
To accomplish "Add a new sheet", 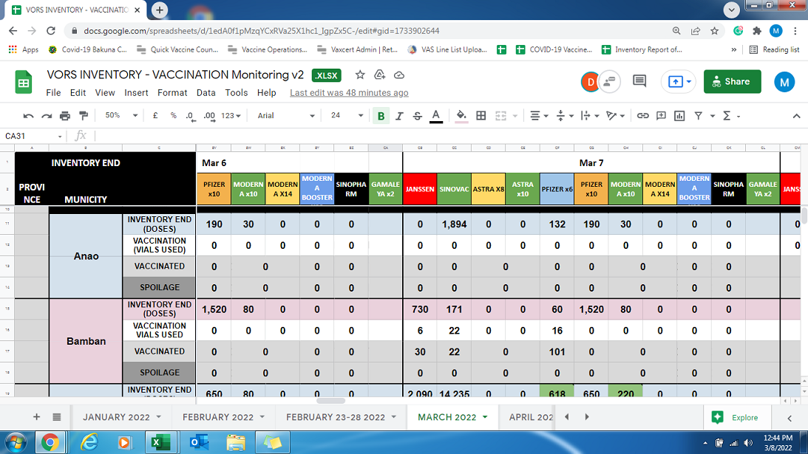I will (36, 417).
